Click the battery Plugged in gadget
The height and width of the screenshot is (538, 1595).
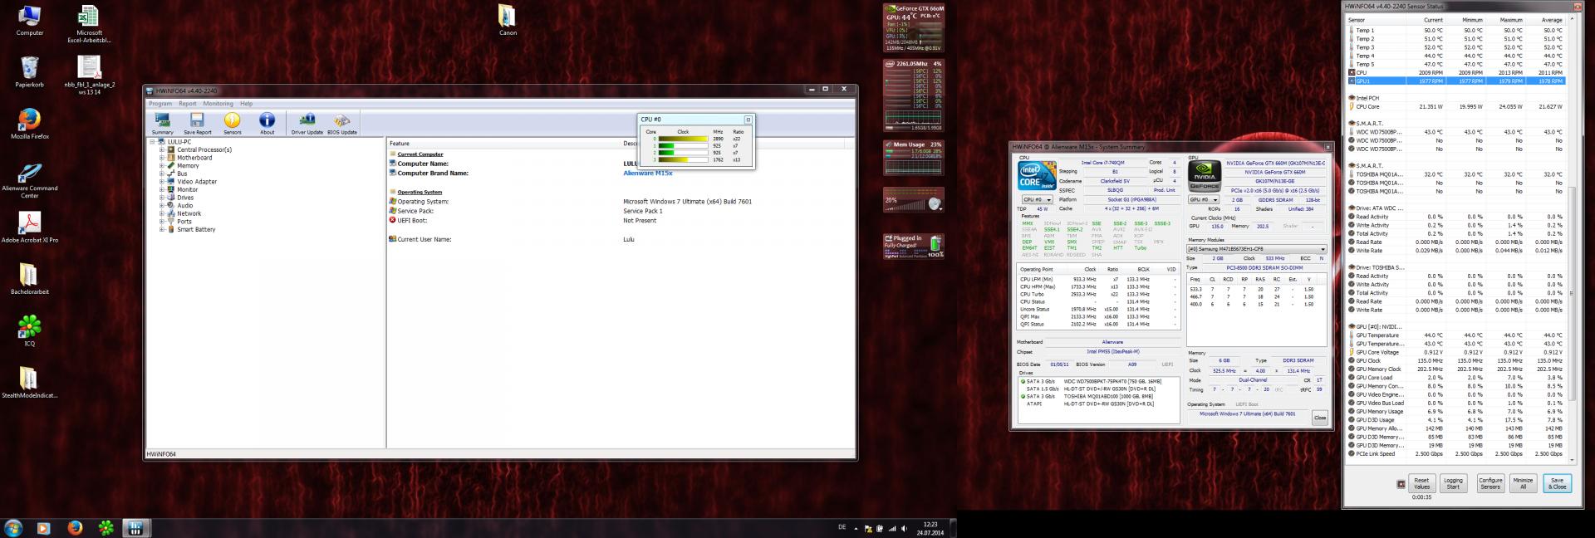pyautogui.click(x=914, y=247)
